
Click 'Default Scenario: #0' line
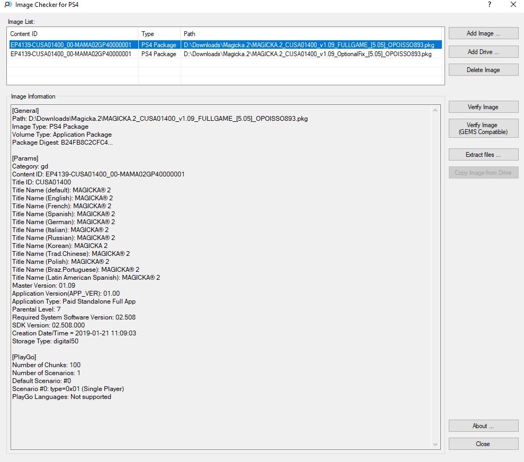click(x=42, y=381)
